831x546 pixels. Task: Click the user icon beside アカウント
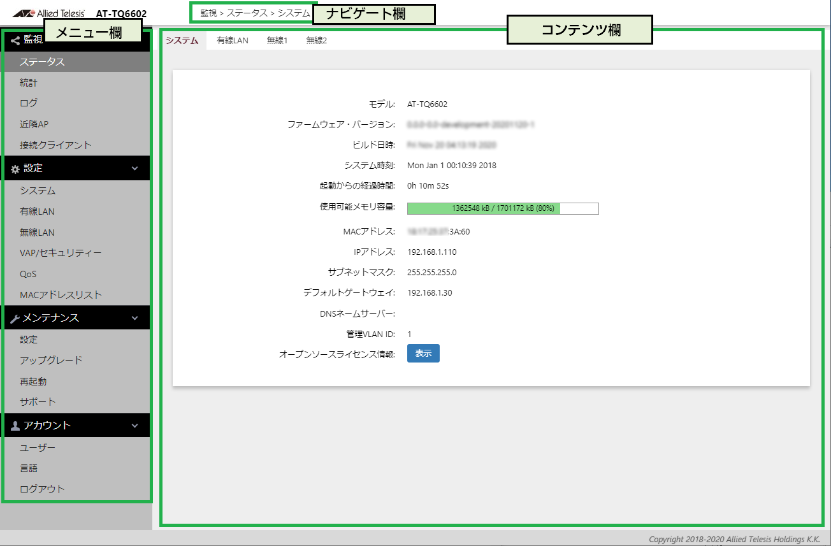(x=15, y=426)
